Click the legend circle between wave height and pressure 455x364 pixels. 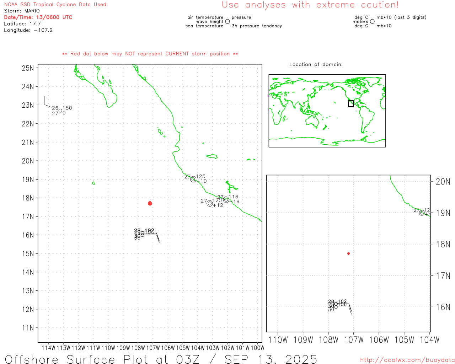pyautogui.click(x=227, y=21)
